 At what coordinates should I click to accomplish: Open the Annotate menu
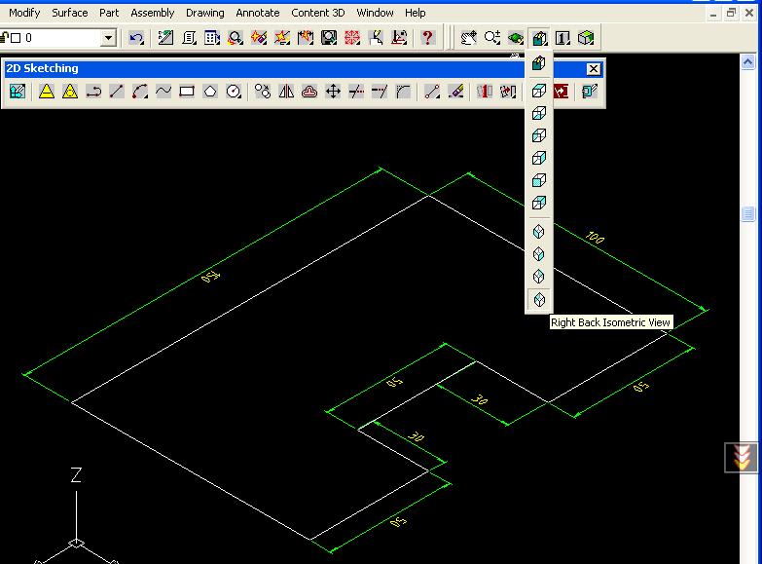coord(258,13)
